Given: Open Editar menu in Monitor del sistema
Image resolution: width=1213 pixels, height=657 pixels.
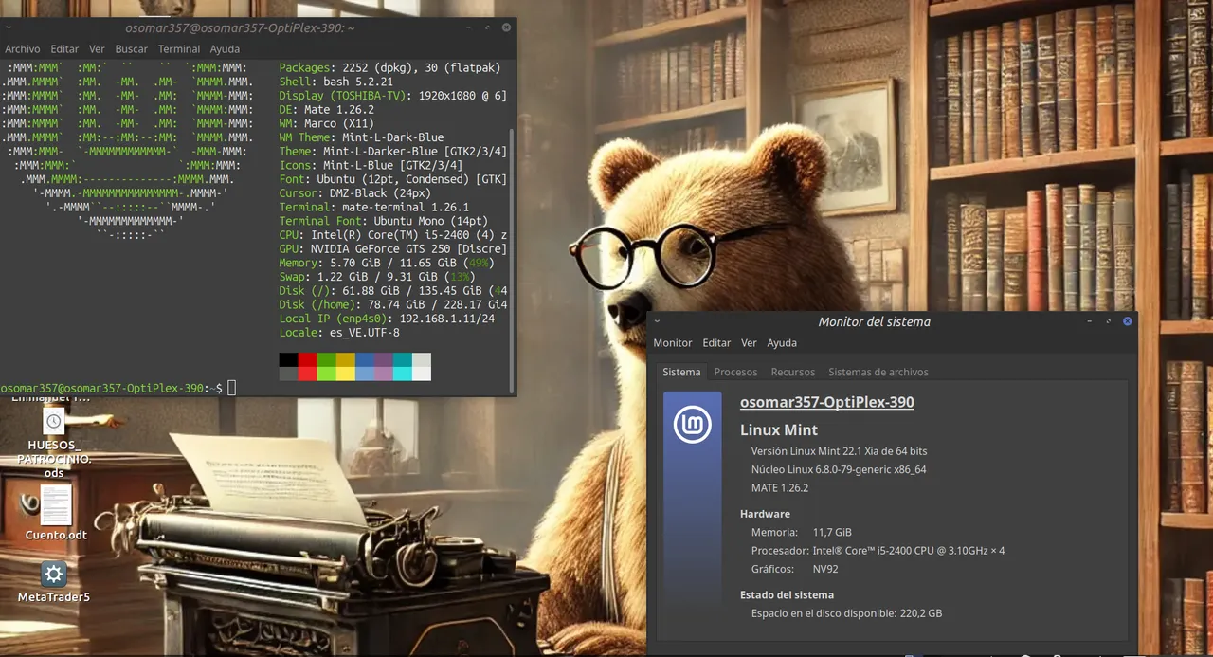Looking at the screenshot, I should point(716,342).
